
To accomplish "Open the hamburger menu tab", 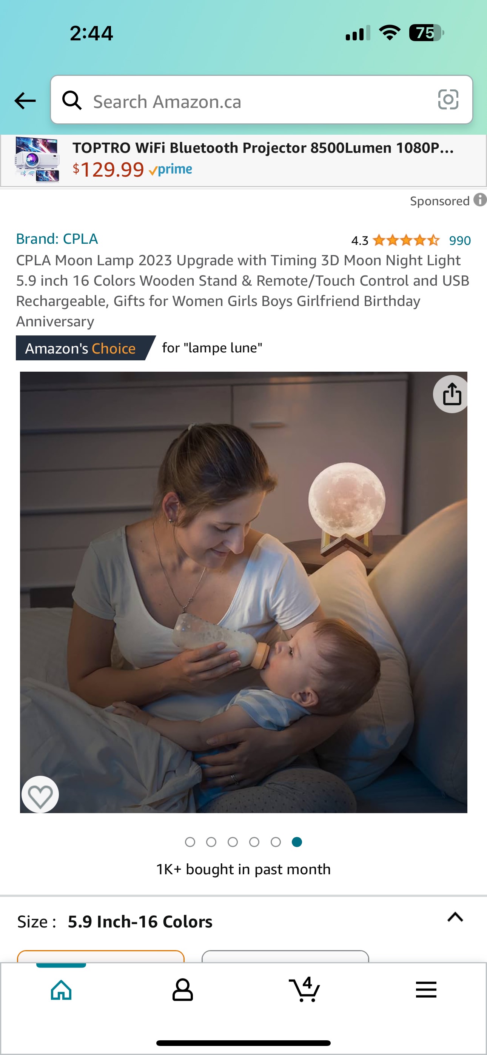I will pyautogui.click(x=426, y=990).
